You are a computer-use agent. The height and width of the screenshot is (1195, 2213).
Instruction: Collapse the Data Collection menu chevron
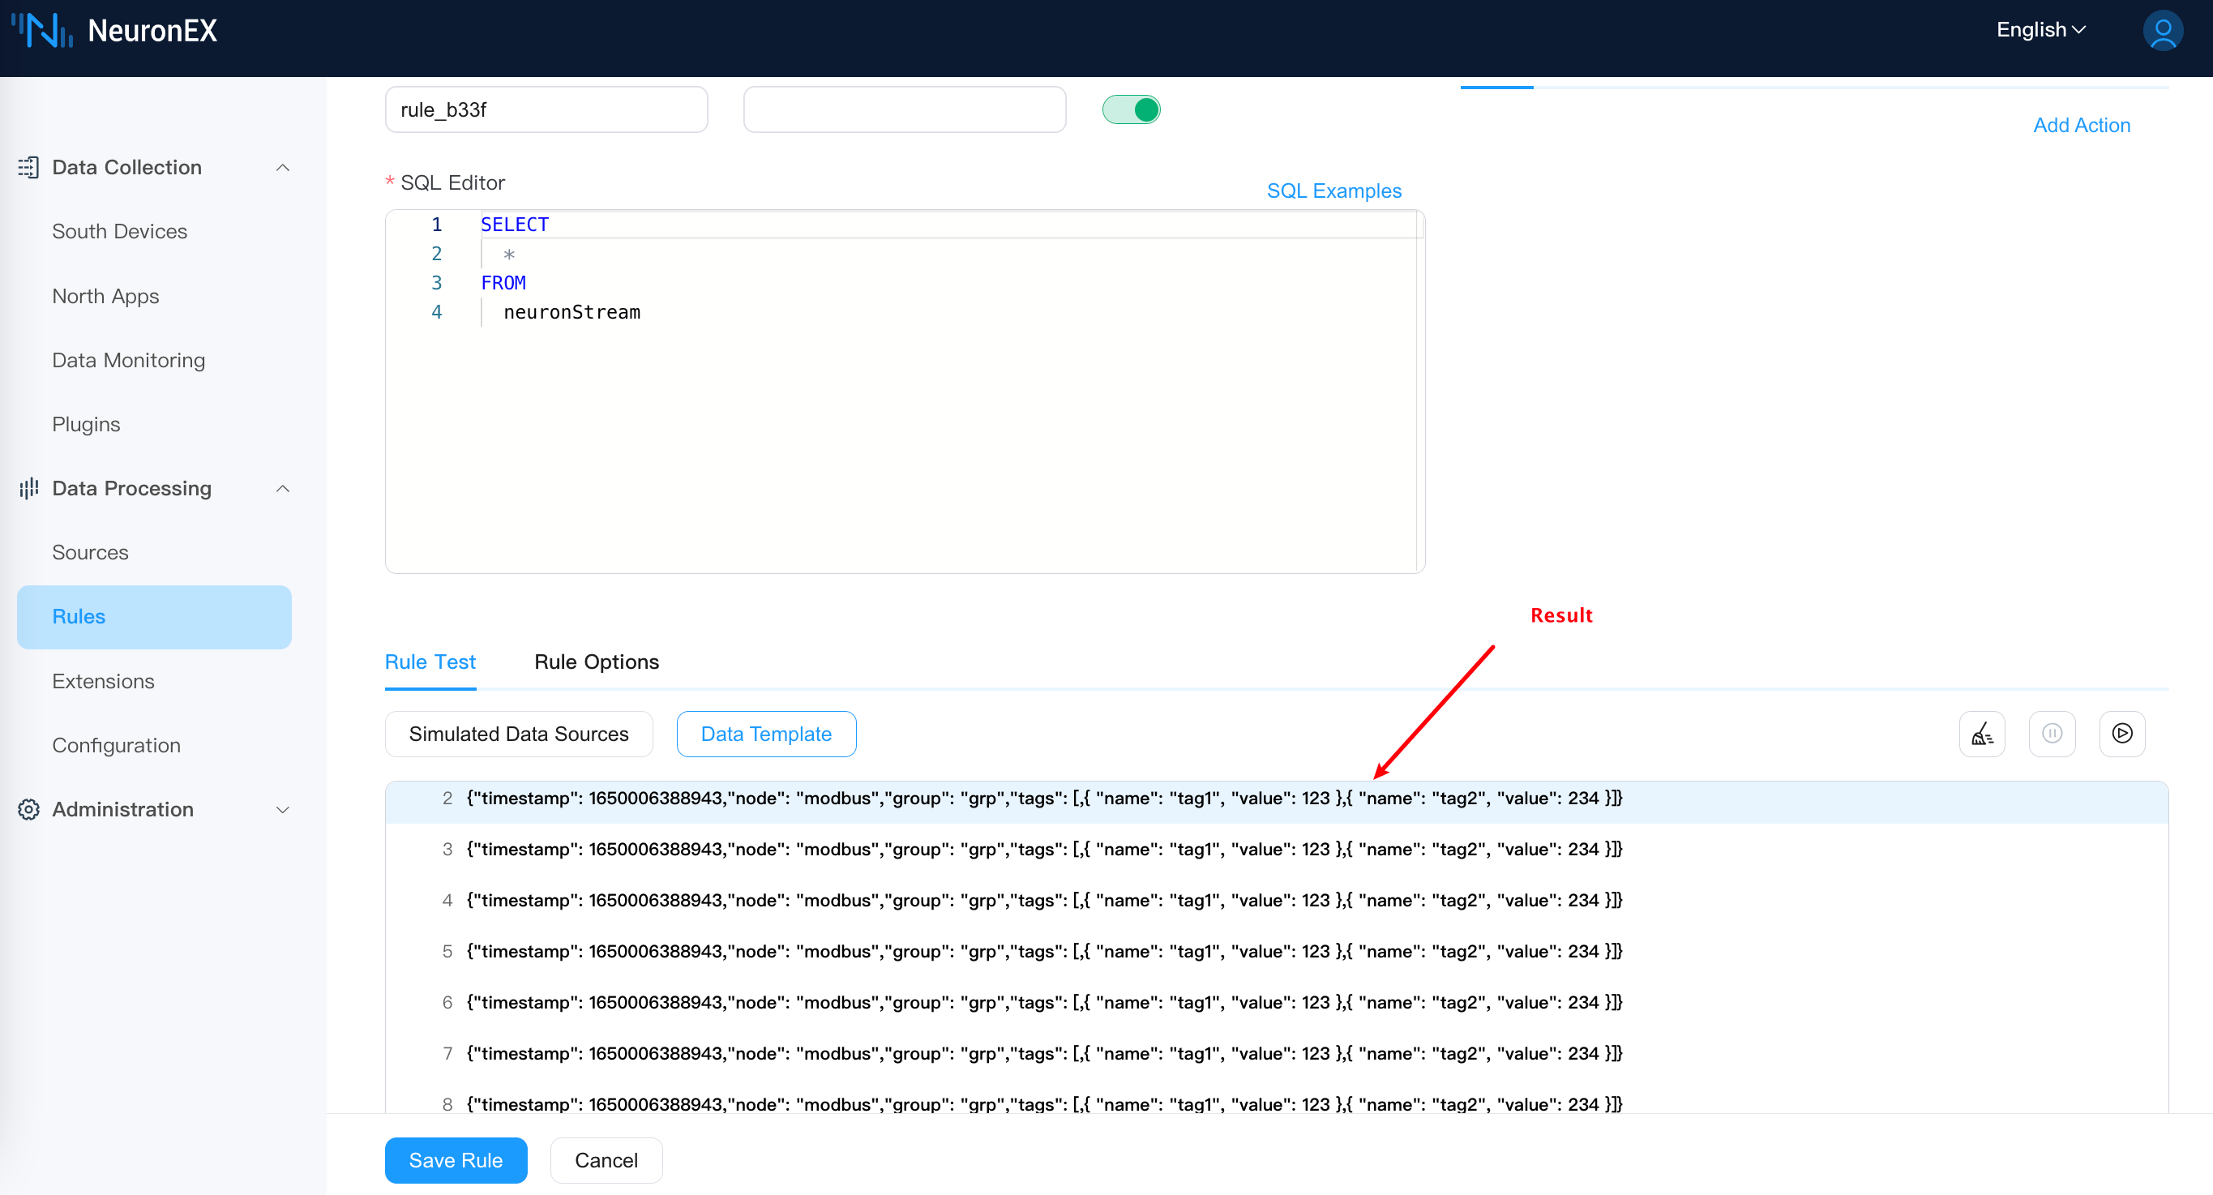[283, 168]
